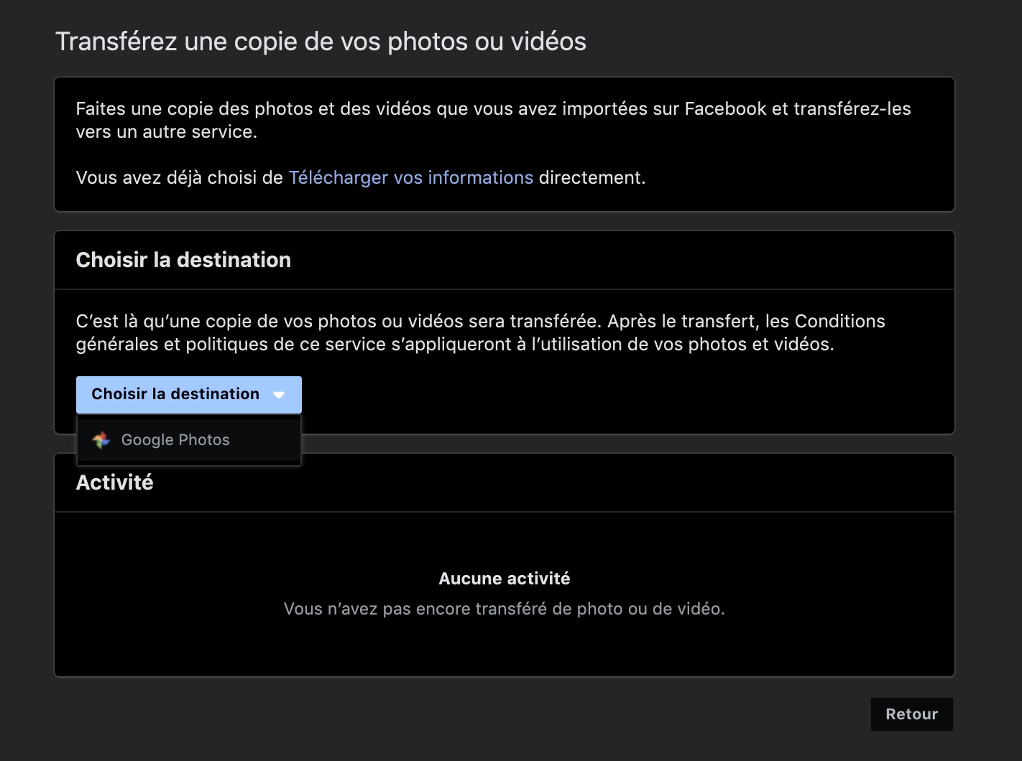Viewport: 1022px width, 761px height.
Task: Click the Google Photos pinwheel icon
Action: point(101,440)
